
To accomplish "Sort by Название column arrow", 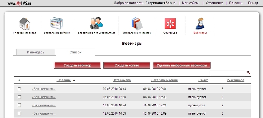I will 74,80.
